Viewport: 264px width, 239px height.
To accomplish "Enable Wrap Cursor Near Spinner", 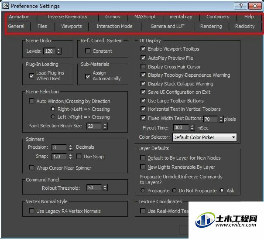I will pos(31,167).
